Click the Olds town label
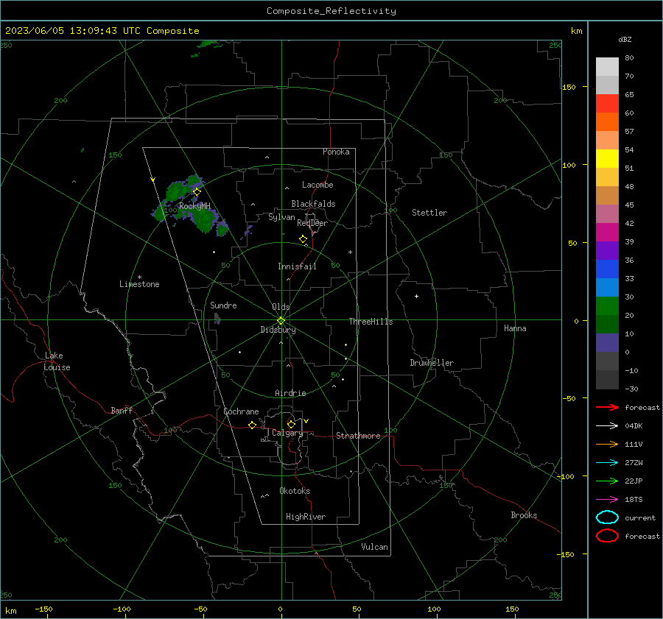This screenshot has width=663, height=619. [x=281, y=307]
